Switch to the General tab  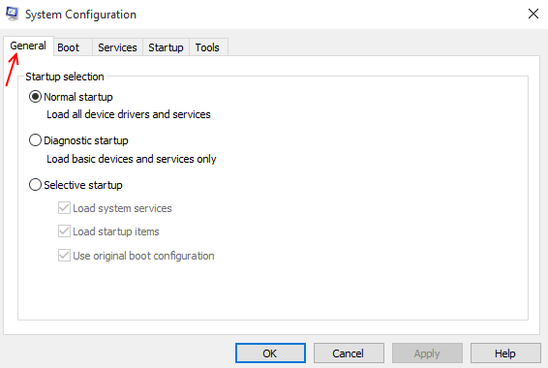coord(28,46)
